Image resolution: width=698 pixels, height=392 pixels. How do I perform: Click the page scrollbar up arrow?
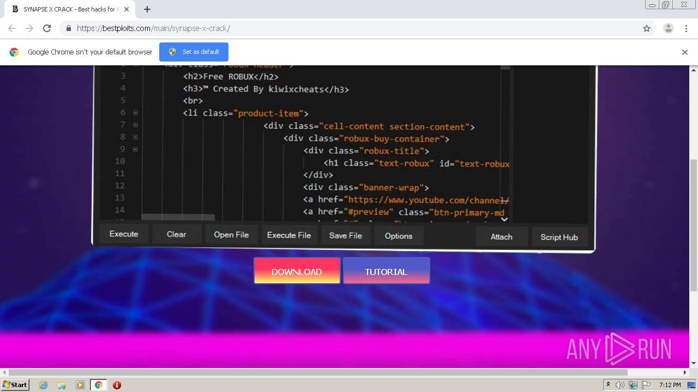point(694,70)
